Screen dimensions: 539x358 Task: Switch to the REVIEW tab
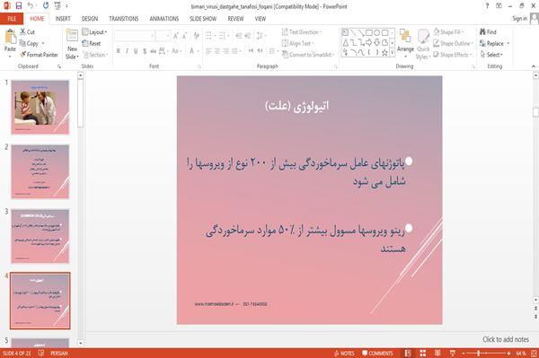235,19
